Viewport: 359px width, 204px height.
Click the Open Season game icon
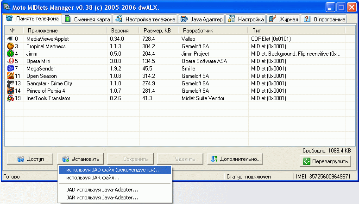point(10,76)
